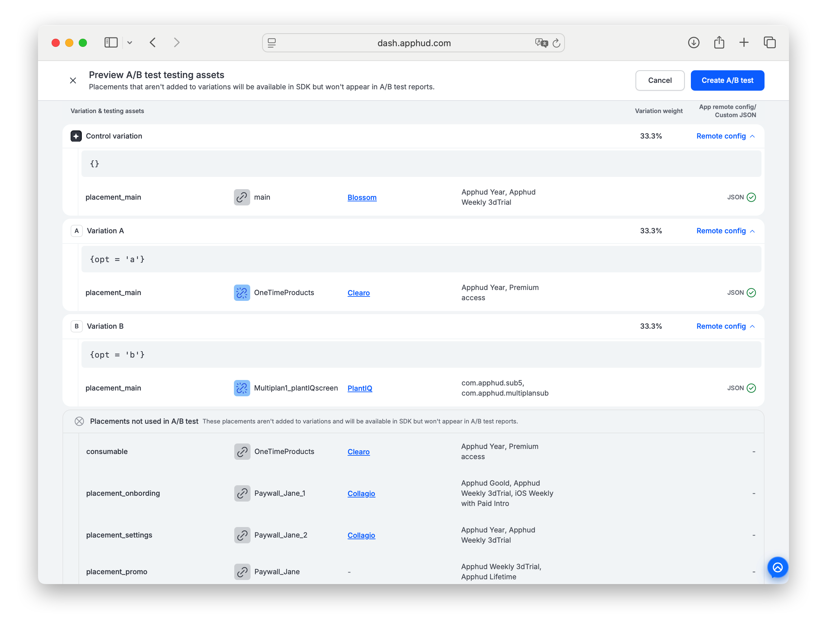Collapse Remote config for Variation B
This screenshot has width=827, height=635.
[725, 326]
